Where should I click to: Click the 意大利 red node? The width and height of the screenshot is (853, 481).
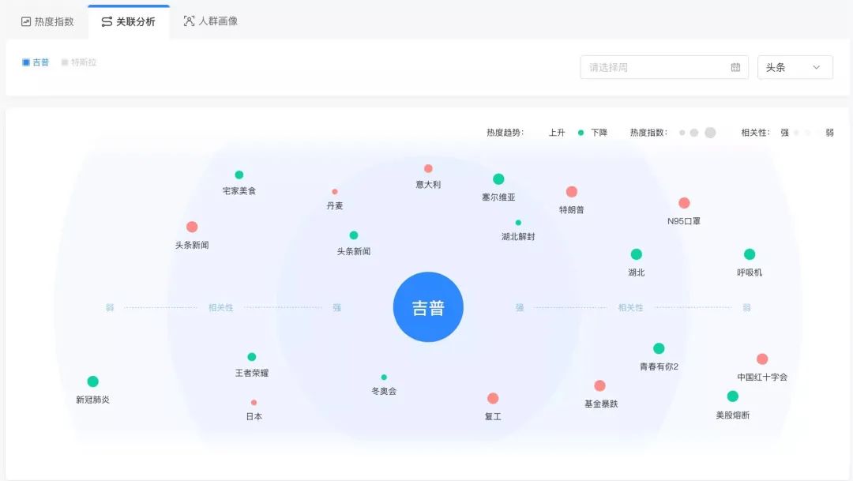(x=428, y=169)
